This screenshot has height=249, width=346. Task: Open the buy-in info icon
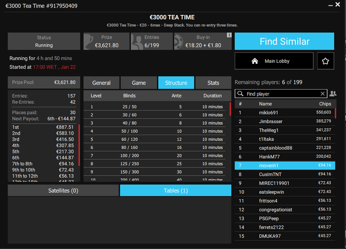pos(229,35)
